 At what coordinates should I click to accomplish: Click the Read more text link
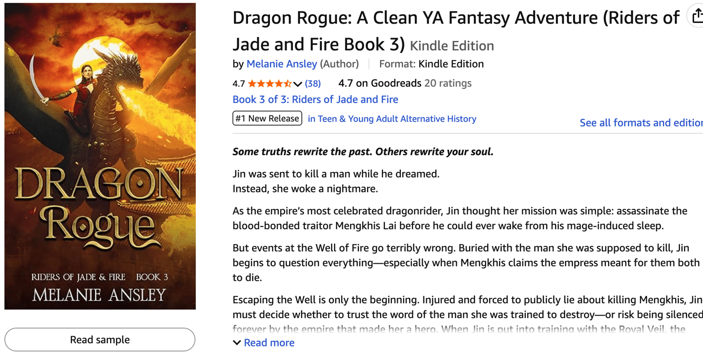pyautogui.click(x=269, y=343)
